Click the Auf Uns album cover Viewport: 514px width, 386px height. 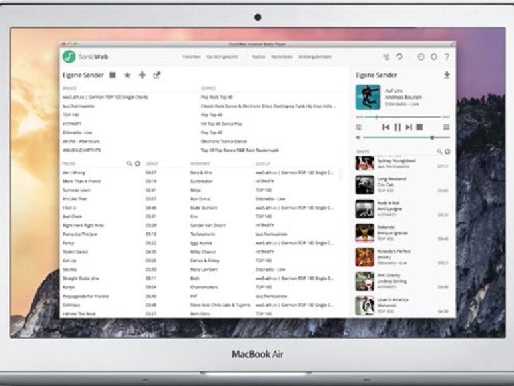[368, 97]
